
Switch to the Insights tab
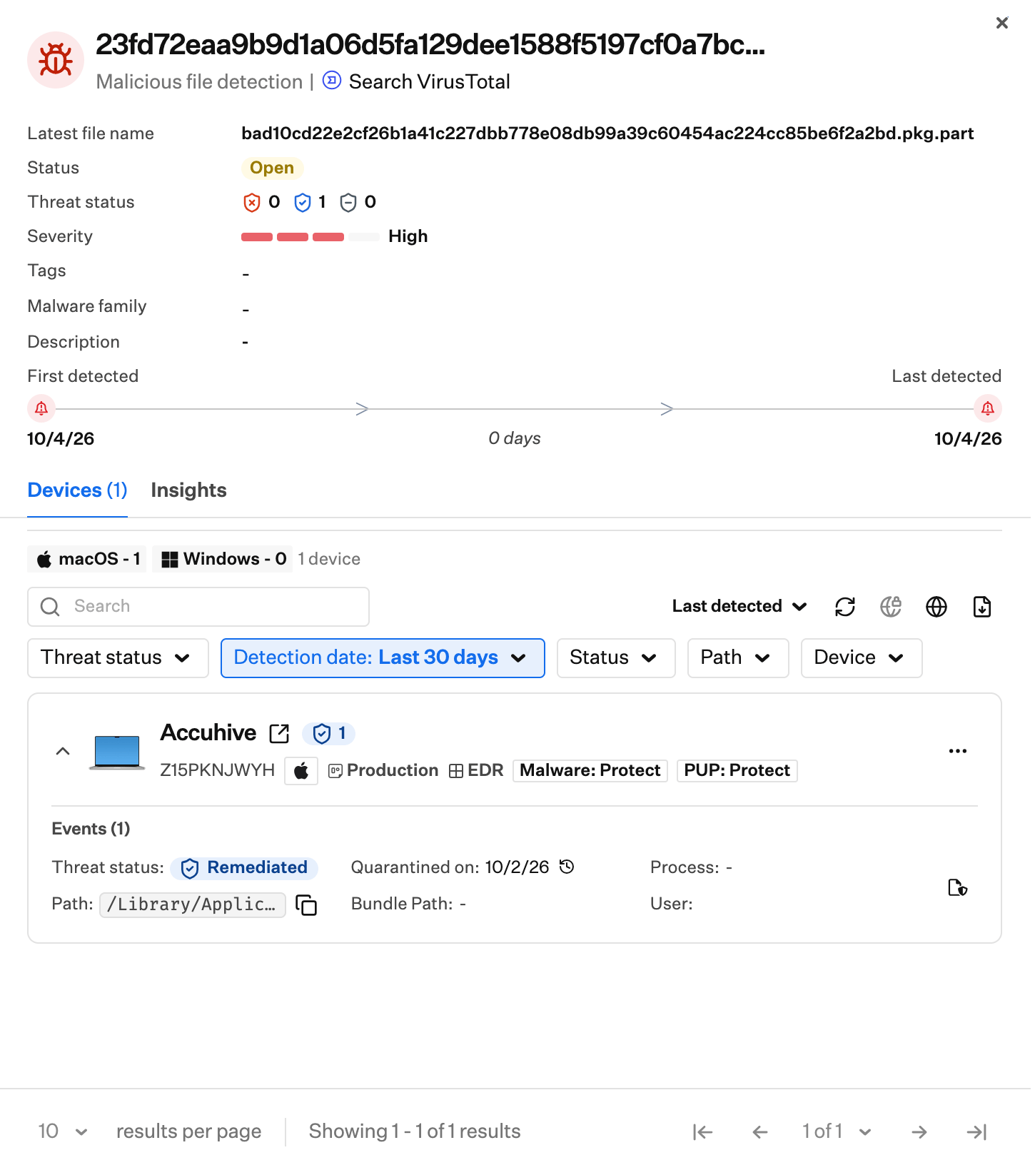point(188,490)
